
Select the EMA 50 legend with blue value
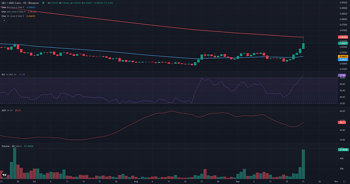[x=18, y=8]
